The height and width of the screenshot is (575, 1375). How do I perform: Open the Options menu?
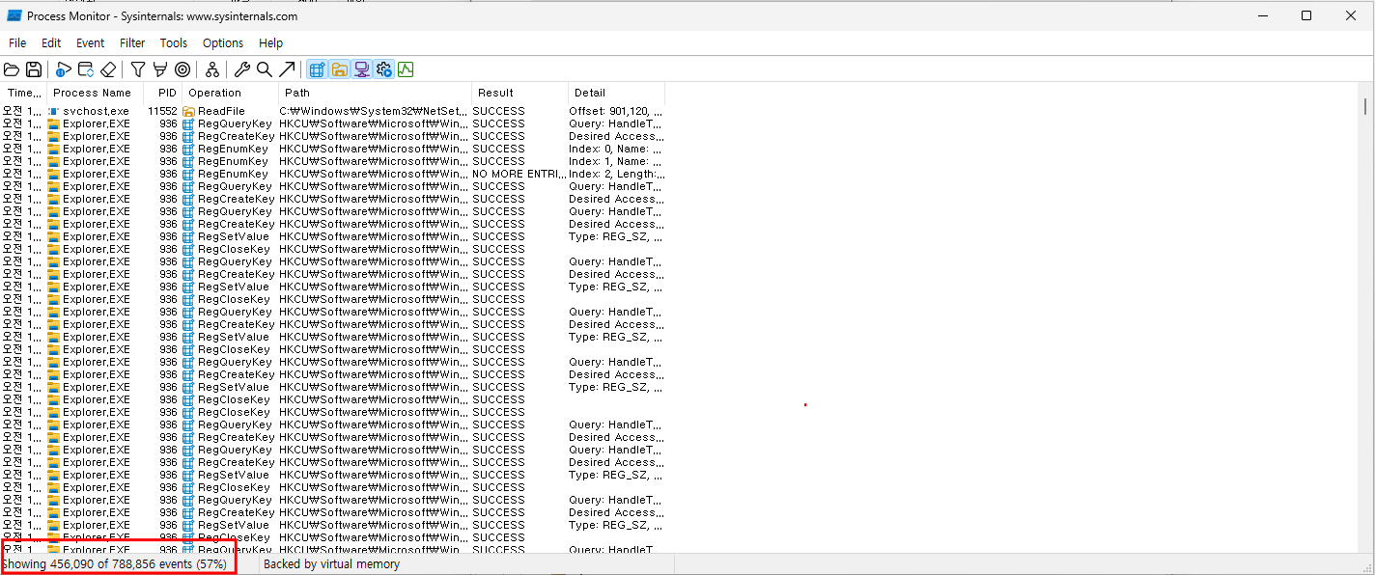pyautogui.click(x=223, y=43)
